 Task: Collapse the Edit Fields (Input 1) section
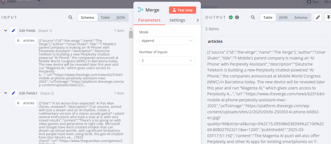[6, 31]
